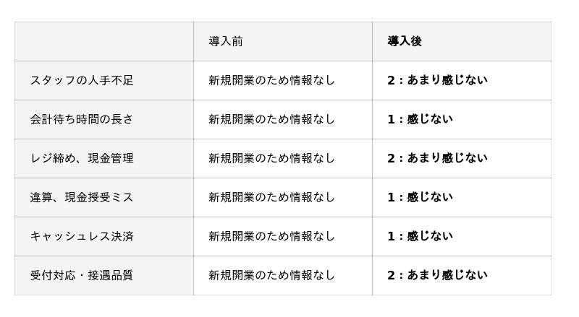Click 導入後 rating for レジ締め、現金管理
This screenshot has height=317, width=579.
pos(437,158)
